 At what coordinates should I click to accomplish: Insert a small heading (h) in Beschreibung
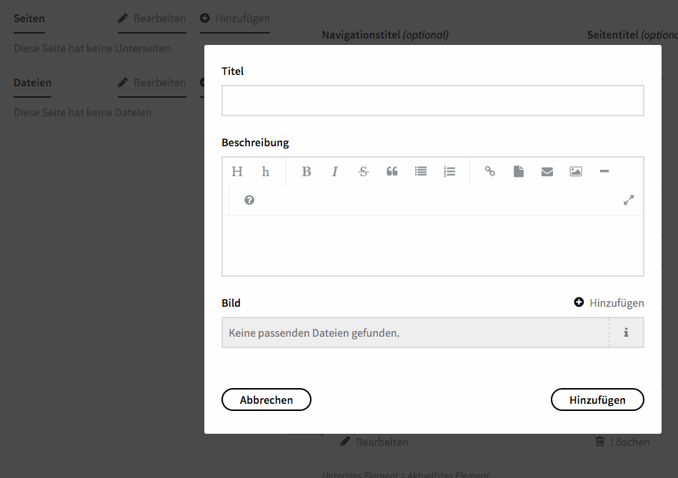266,171
